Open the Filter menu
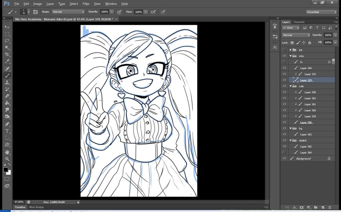The height and width of the screenshot is (212, 341). pos(86,4)
